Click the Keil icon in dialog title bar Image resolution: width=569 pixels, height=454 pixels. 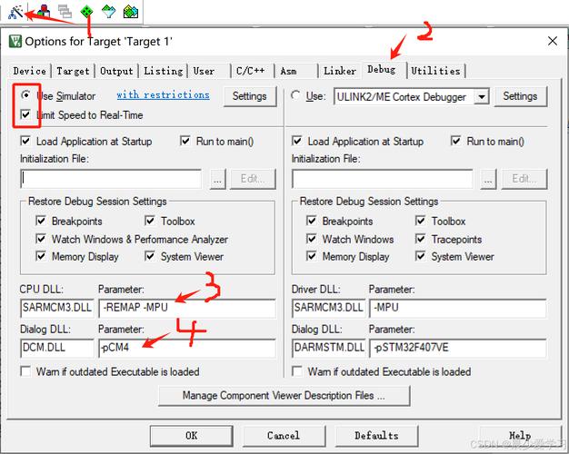pos(15,41)
